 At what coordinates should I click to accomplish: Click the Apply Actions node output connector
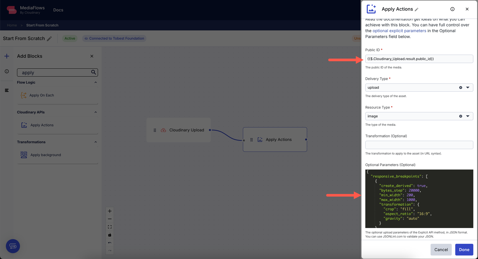tap(306, 140)
